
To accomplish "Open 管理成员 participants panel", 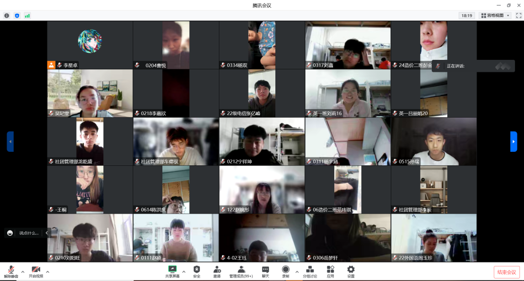I will coord(241,271).
